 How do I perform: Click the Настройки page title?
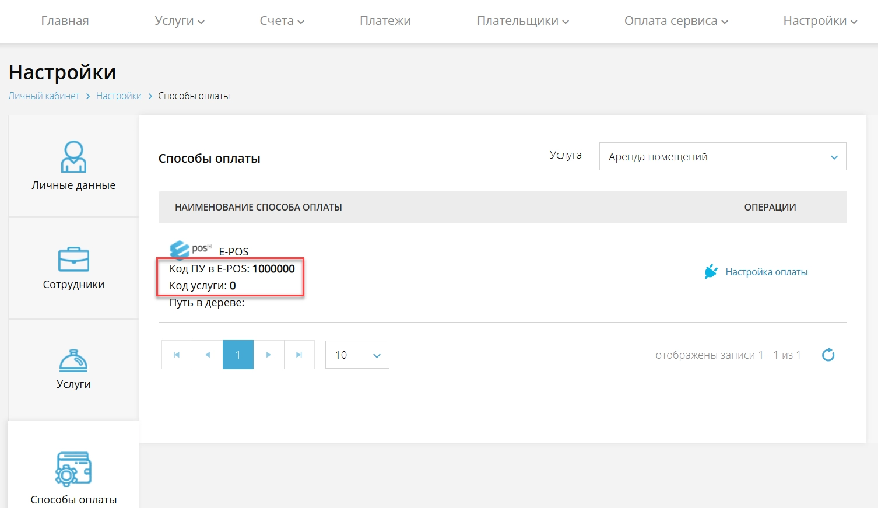point(62,72)
